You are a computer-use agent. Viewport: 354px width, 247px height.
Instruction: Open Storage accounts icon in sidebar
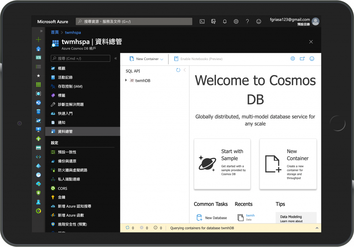click(38, 148)
